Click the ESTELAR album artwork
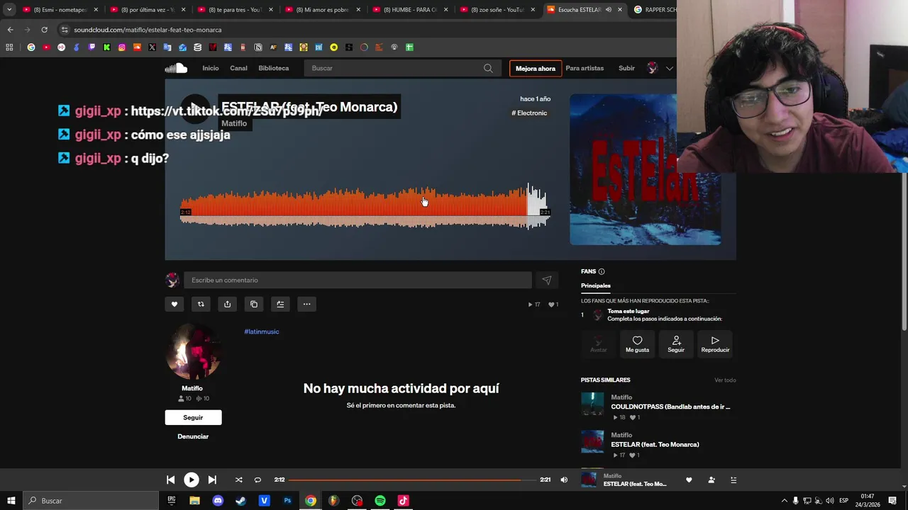908x510 pixels. click(645, 169)
